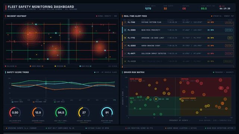Click 12M by vehicle class indicator
The height and width of the screenshot is (134, 239).
pyautogui.click(x=106, y=72)
